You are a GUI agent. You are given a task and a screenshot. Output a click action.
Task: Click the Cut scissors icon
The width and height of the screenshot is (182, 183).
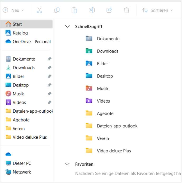pyautogui.click(x=39, y=10)
